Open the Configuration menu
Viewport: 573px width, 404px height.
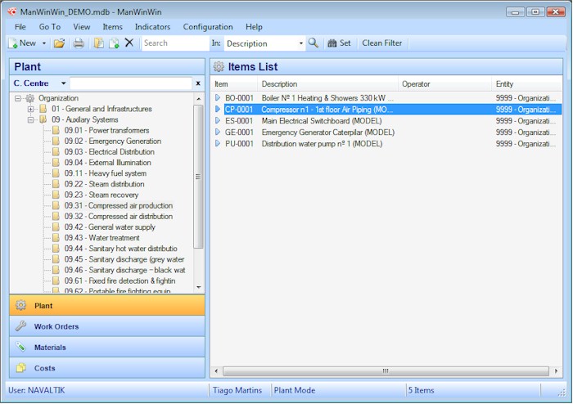point(208,27)
